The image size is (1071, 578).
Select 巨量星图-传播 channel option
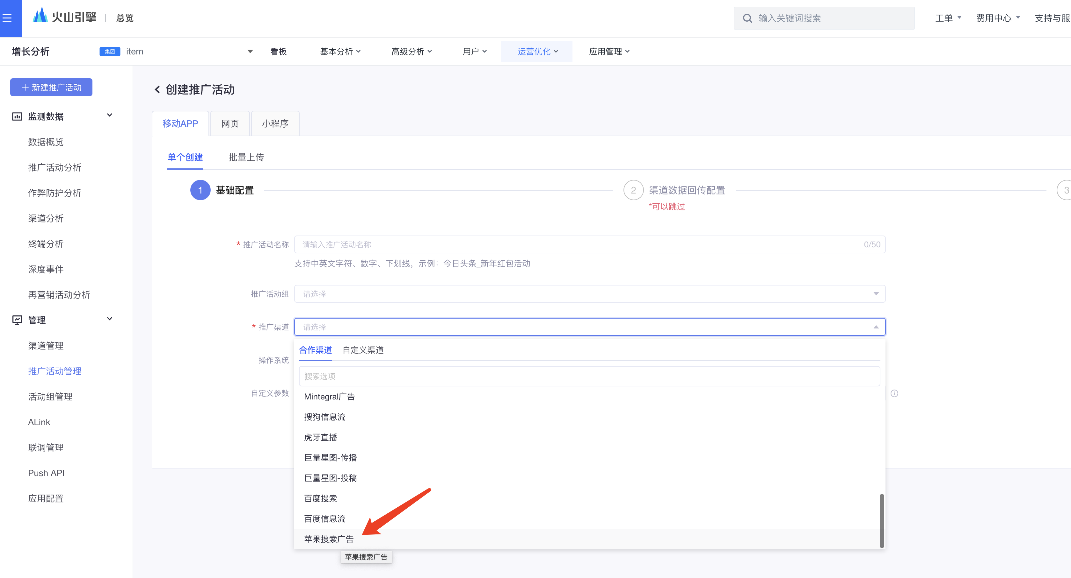[x=587, y=458]
